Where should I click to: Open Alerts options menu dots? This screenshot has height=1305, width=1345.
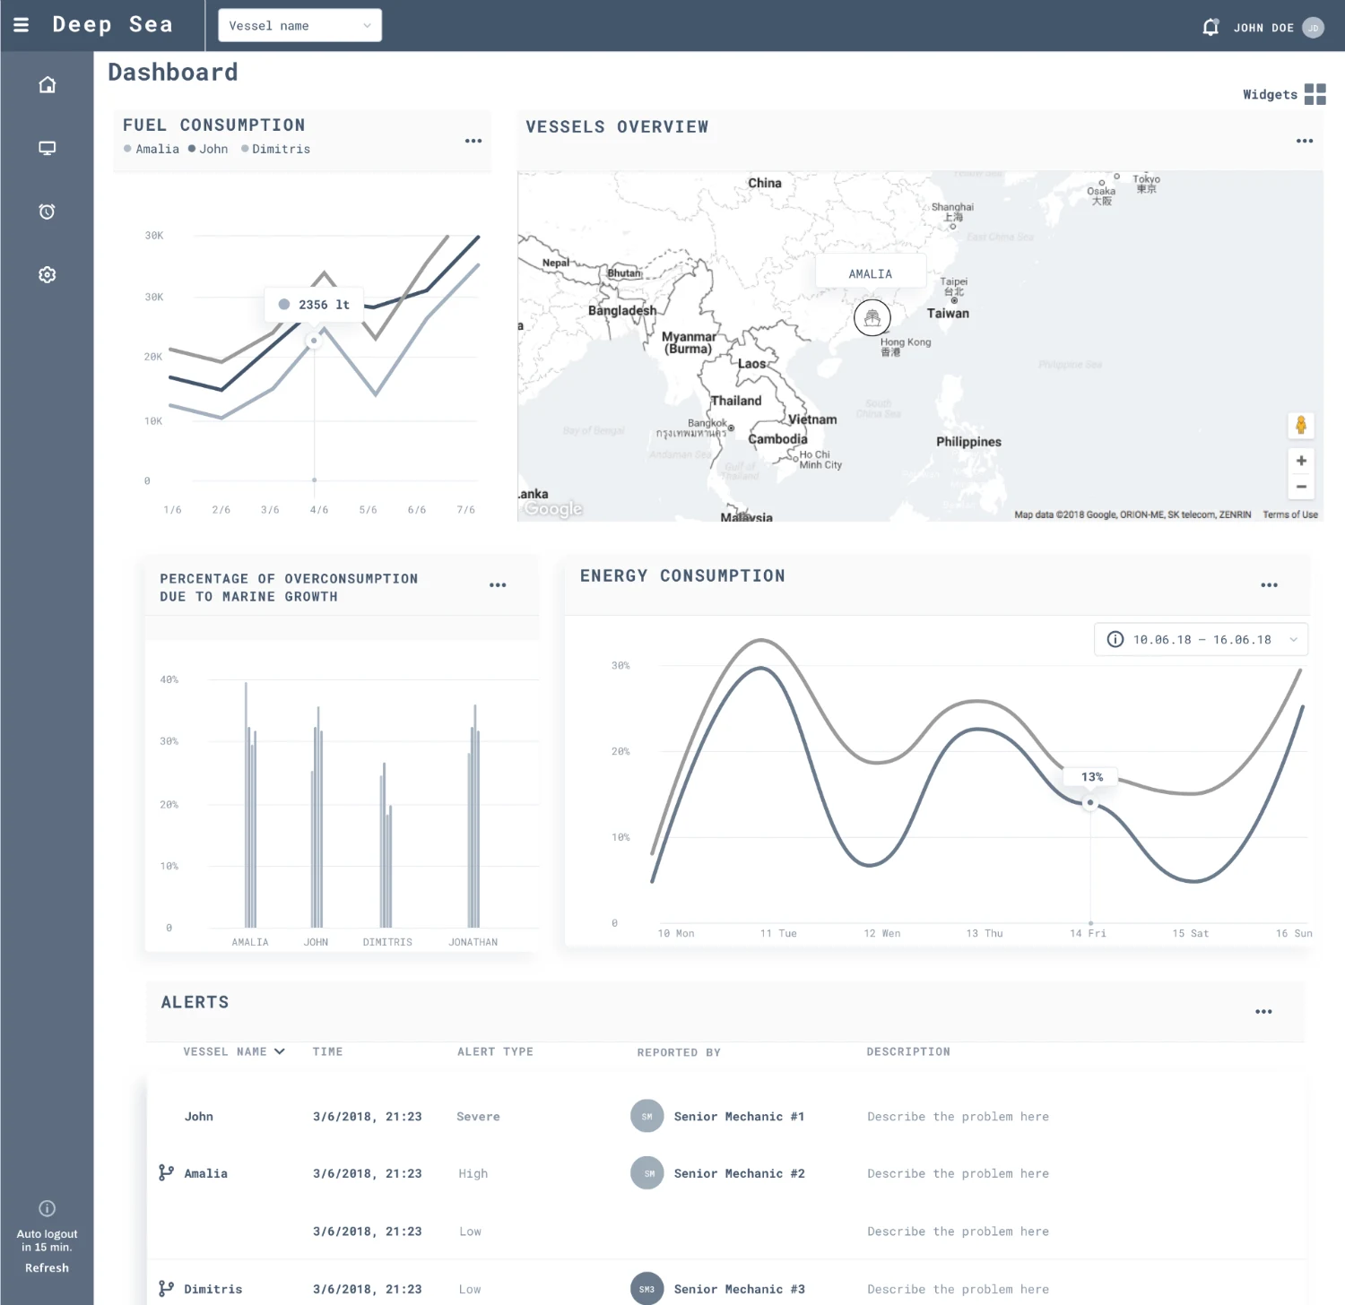(1263, 1012)
